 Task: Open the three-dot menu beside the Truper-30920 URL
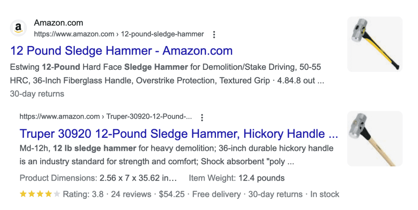(x=202, y=117)
